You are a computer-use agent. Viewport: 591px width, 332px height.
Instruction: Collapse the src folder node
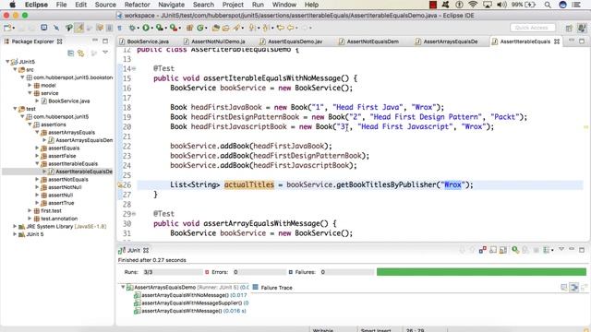point(15,70)
